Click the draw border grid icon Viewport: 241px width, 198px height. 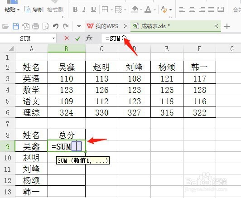(x=118, y=10)
